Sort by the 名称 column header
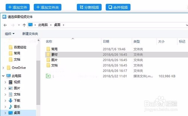The image size is (188, 116). [x=49, y=41]
